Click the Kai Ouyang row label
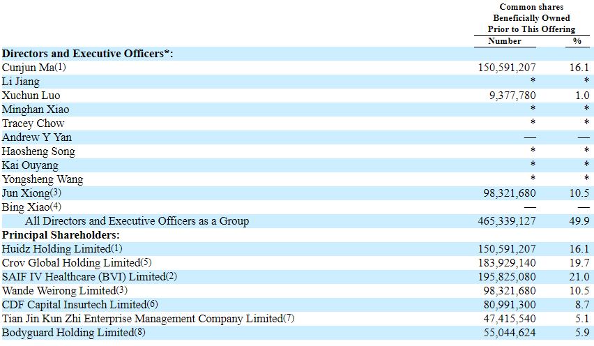The image size is (594, 346). pyautogui.click(x=30, y=165)
